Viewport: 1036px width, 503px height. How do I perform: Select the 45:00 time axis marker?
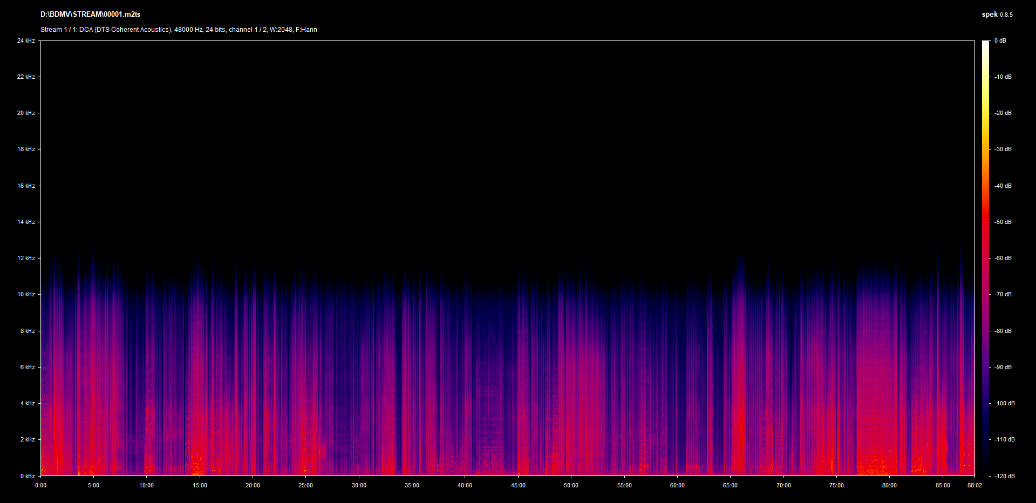pyautogui.click(x=518, y=486)
